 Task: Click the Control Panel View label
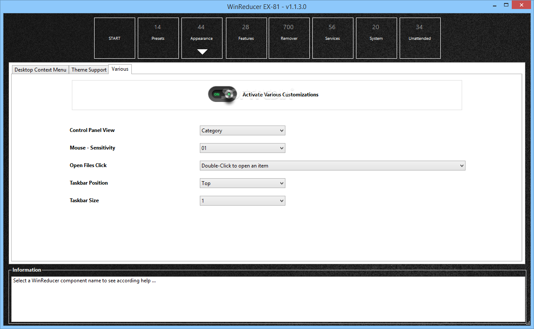[92, 130]
